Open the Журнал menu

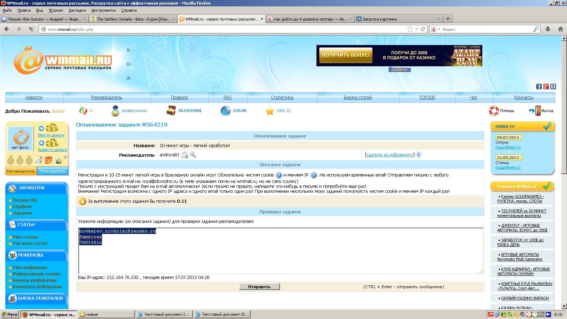[x=56, y=10]
